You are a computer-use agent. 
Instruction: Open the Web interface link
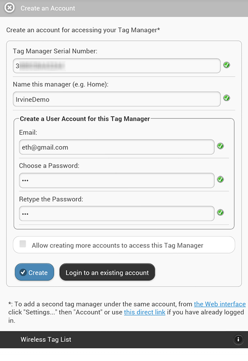(220, 304)
